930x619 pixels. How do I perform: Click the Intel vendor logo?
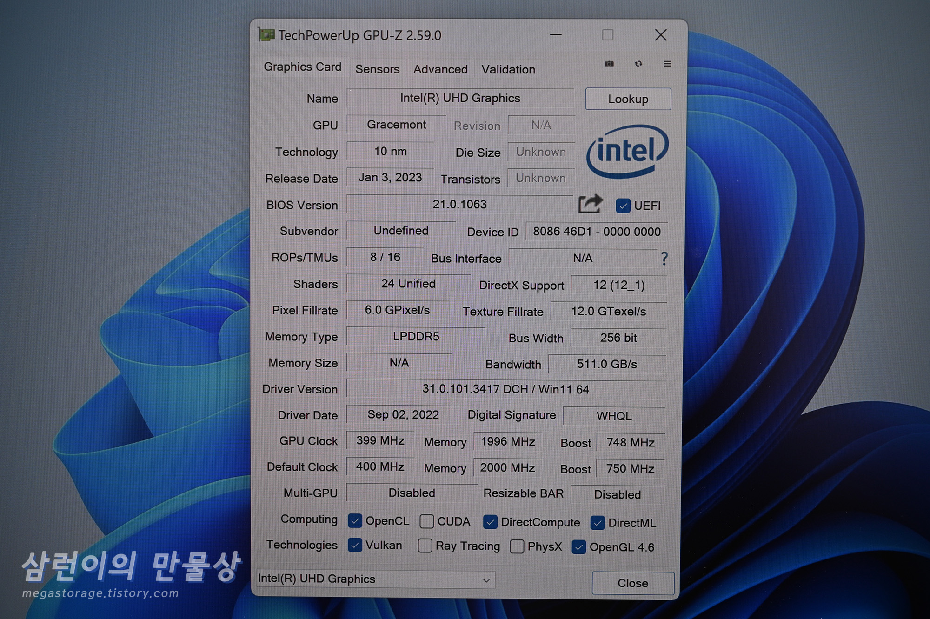tap(627, 151)
